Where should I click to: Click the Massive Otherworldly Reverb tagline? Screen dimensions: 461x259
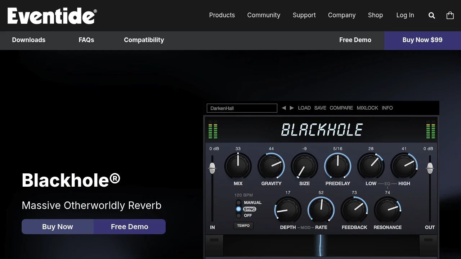tap(91, 205)
